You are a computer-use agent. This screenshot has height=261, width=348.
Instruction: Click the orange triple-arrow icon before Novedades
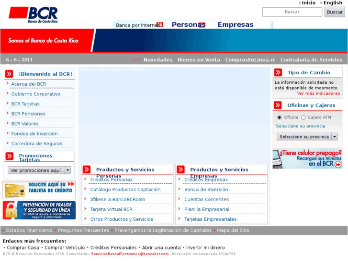[136, 59]
